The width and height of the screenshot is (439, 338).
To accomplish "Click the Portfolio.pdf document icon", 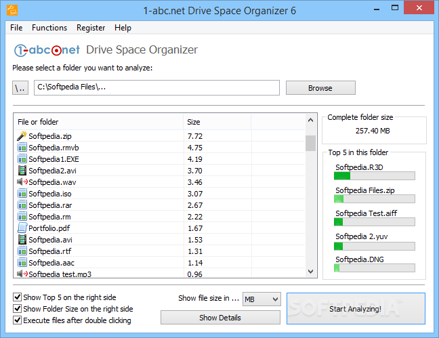I will pos(22,228).
